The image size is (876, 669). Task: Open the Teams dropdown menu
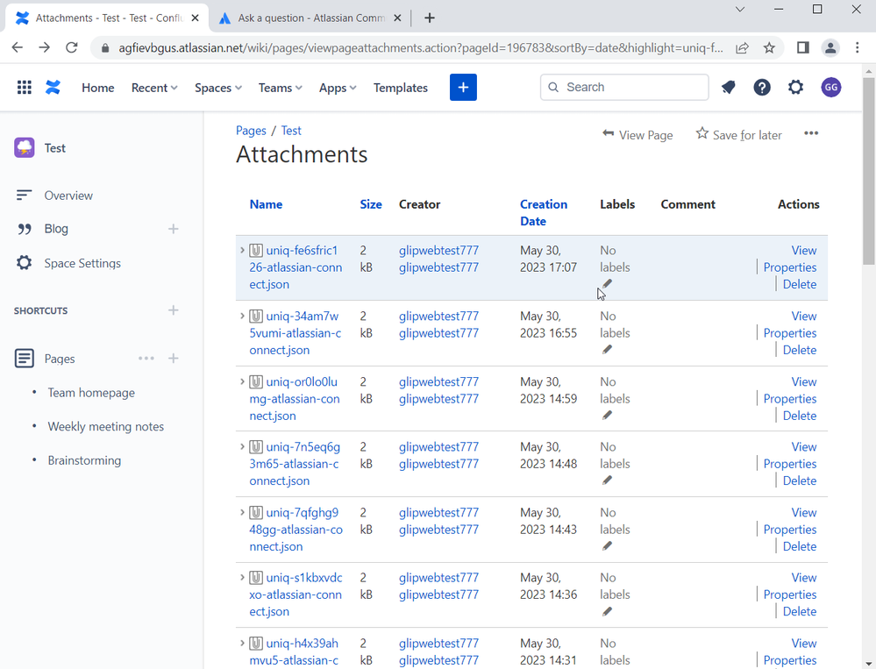point(280,88)
